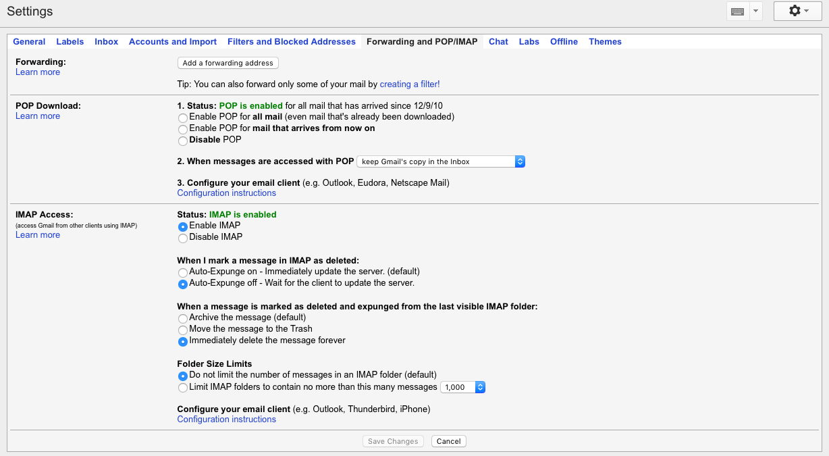Click the 'POP Download:' section label
The width and height of the screenshot is (829, 456).
48,106
